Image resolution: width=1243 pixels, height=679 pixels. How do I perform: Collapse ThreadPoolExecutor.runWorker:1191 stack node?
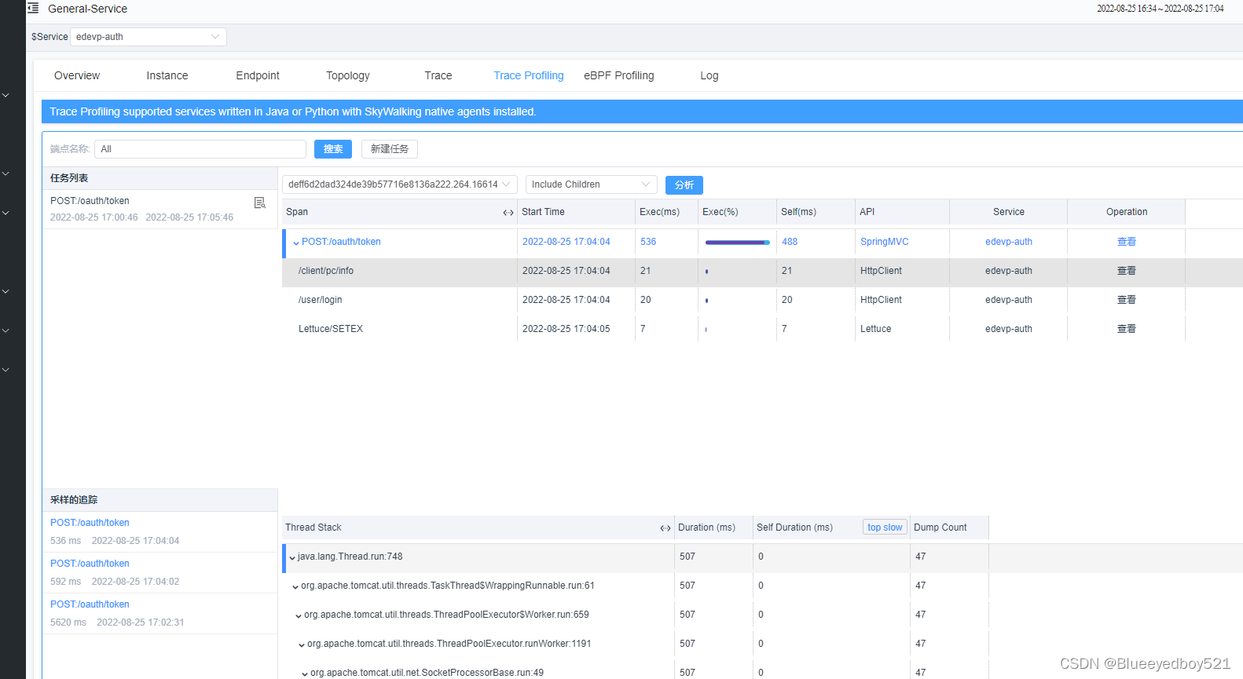302,644
